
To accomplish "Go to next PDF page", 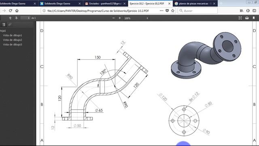I will coord(16,18).
